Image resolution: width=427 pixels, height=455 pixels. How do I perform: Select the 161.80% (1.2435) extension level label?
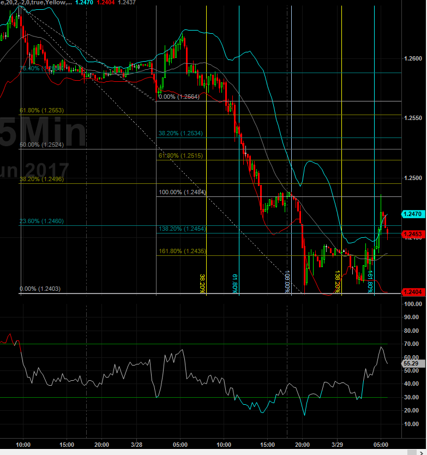point(182,236)
